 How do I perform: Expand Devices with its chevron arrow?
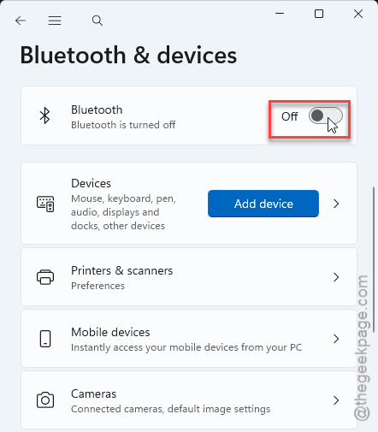(x=336, y=204)
